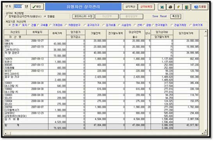Viewport: 214px width, 141px height.
Task: Run 상각계산 depreciation calculation
Action: point(130,7)
